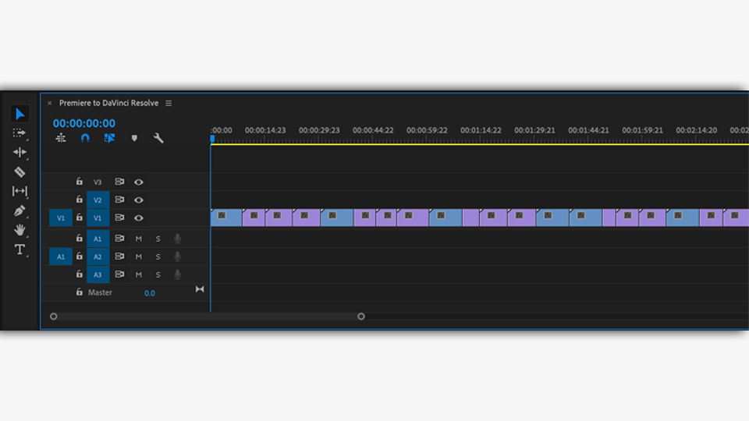Viewport: 749px width, 421px height.
Task: Toggle A1 track targeting button
Action: (98, 239)
